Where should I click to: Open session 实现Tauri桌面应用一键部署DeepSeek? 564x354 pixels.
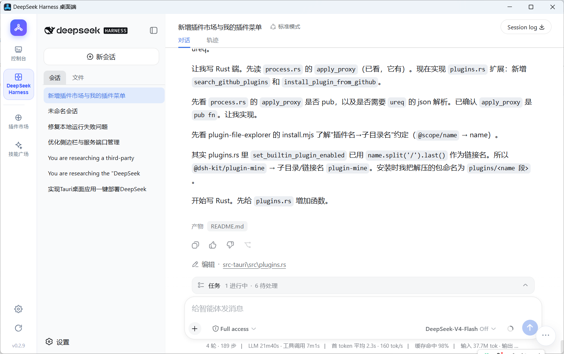pos(104,189)
